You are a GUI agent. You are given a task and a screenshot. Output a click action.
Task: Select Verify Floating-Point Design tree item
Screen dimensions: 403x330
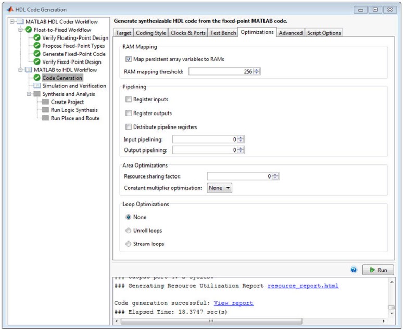(75, 37)
